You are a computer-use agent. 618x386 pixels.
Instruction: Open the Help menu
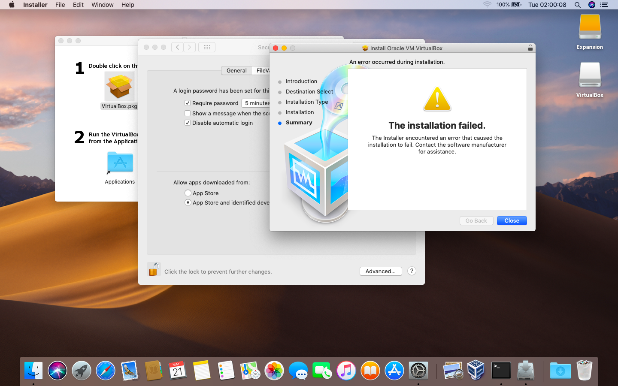coord(128,5)
